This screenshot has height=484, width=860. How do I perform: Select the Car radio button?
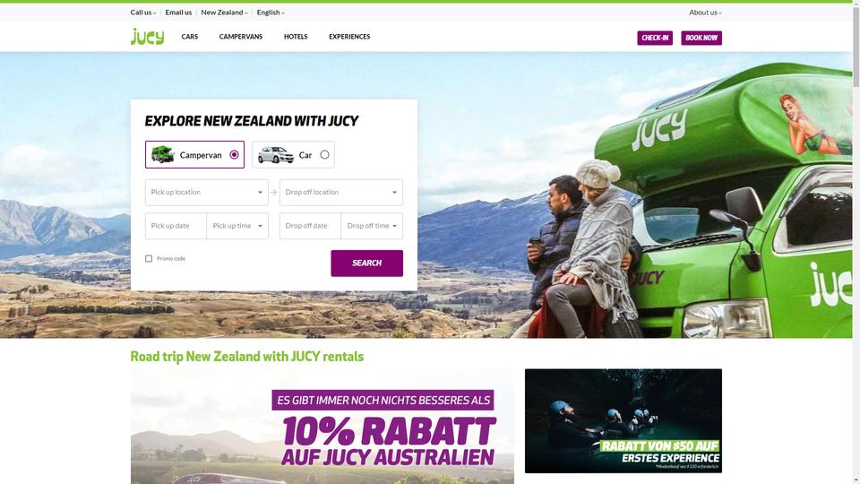[324, 155]
